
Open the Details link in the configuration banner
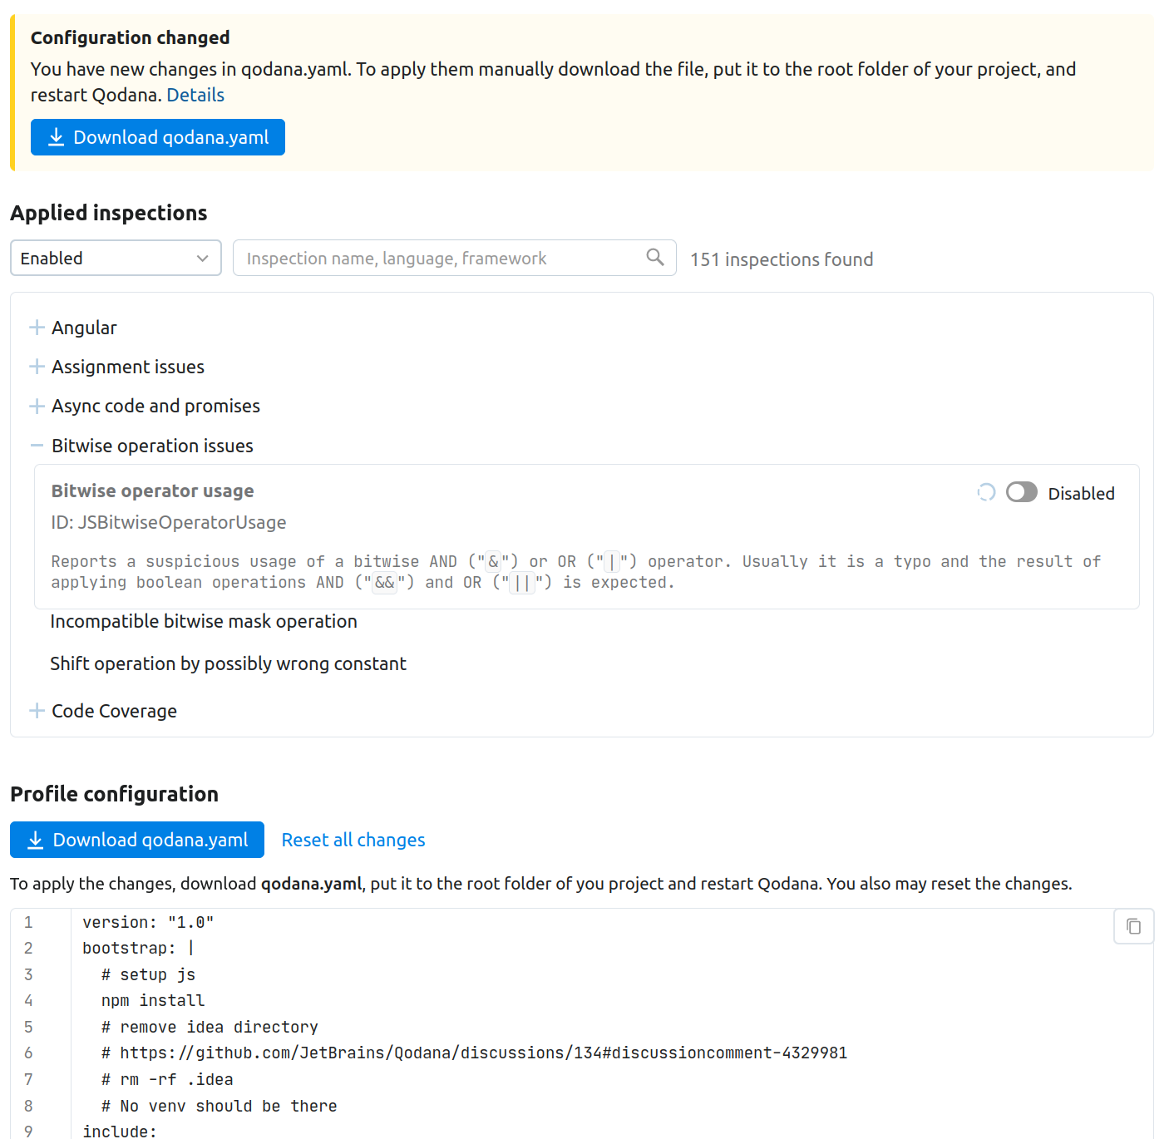[x=195, y=95]
